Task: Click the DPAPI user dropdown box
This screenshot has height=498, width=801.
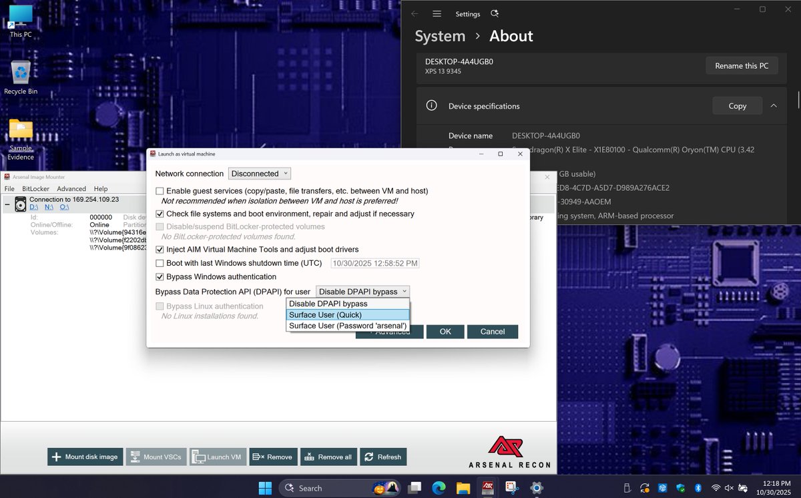Action: click(362, 291)
